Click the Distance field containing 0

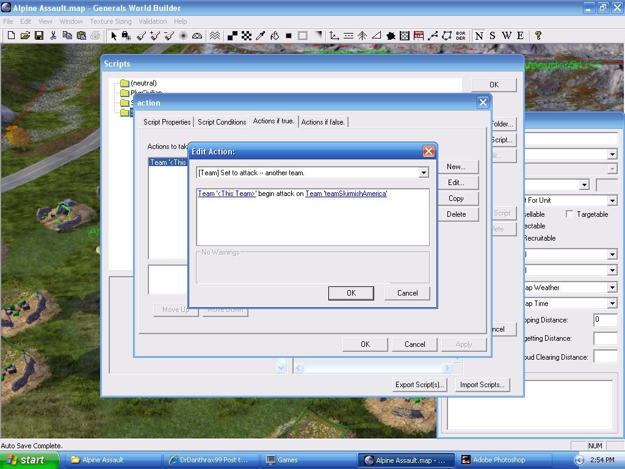[x=605, y=320]
